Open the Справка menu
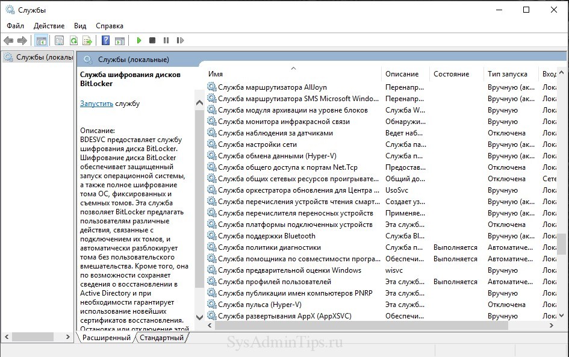The image size is (569, 357). pyautogui.click(x=109, y=26)
